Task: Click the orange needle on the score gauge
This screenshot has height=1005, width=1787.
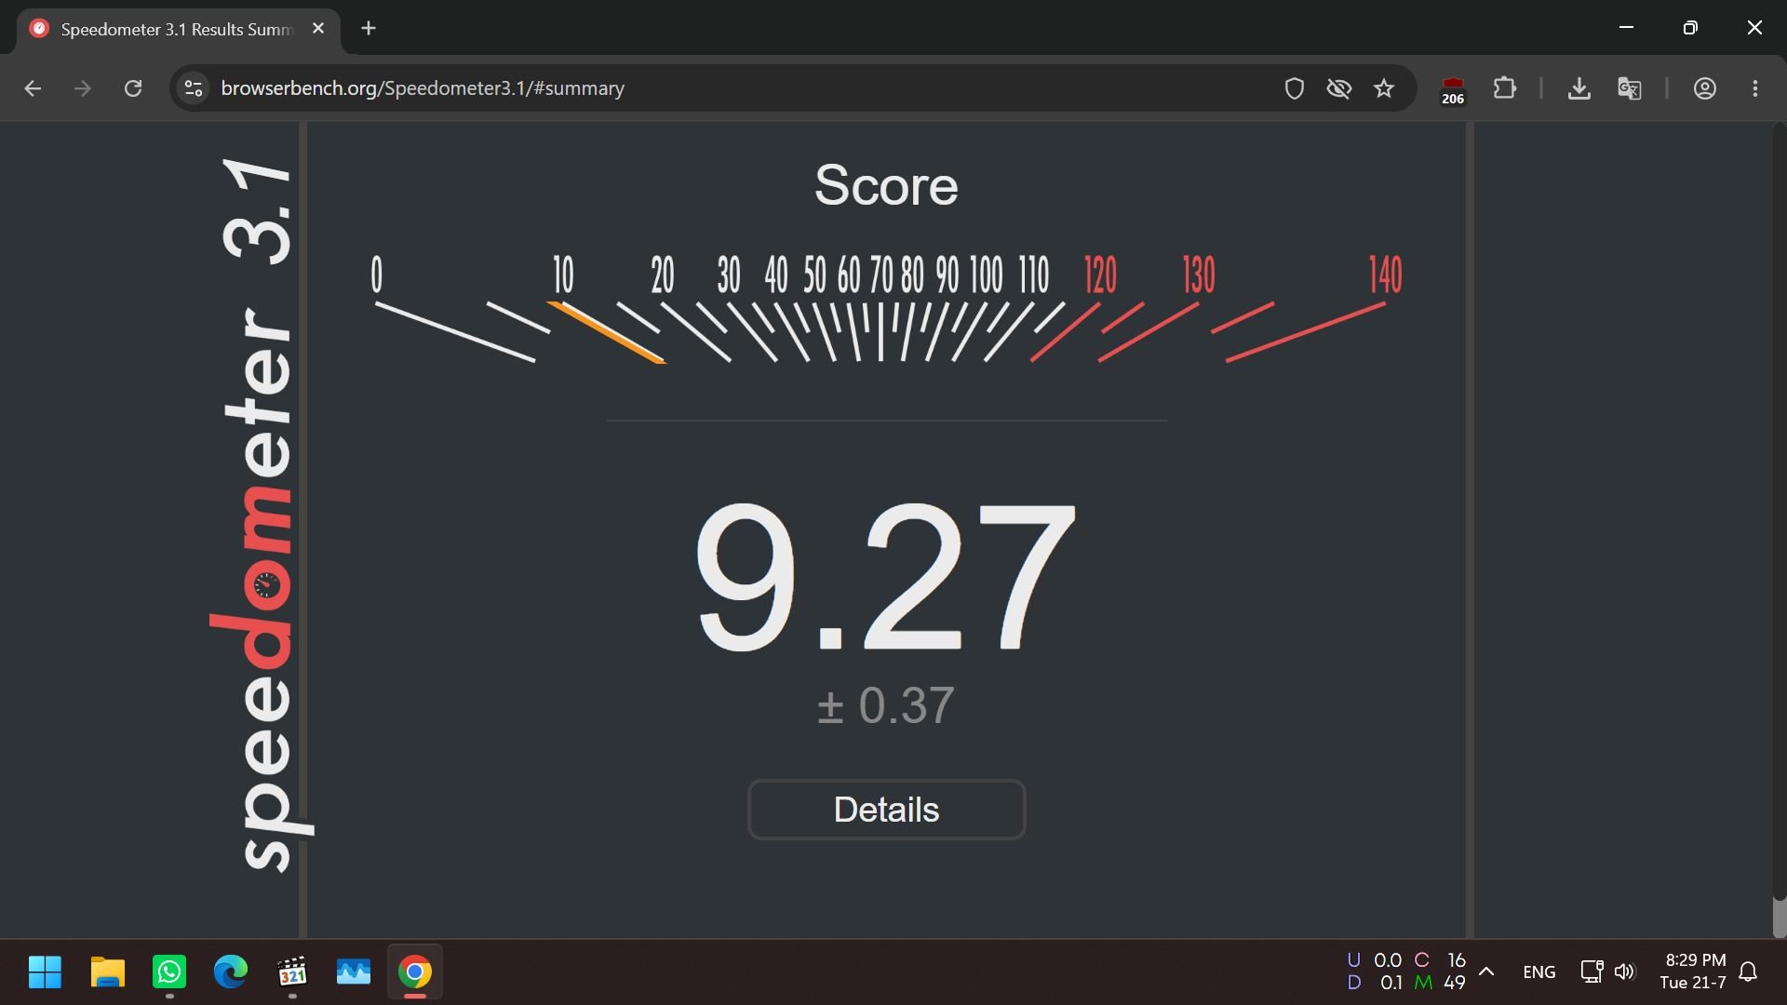Action: tap(607, 332)
